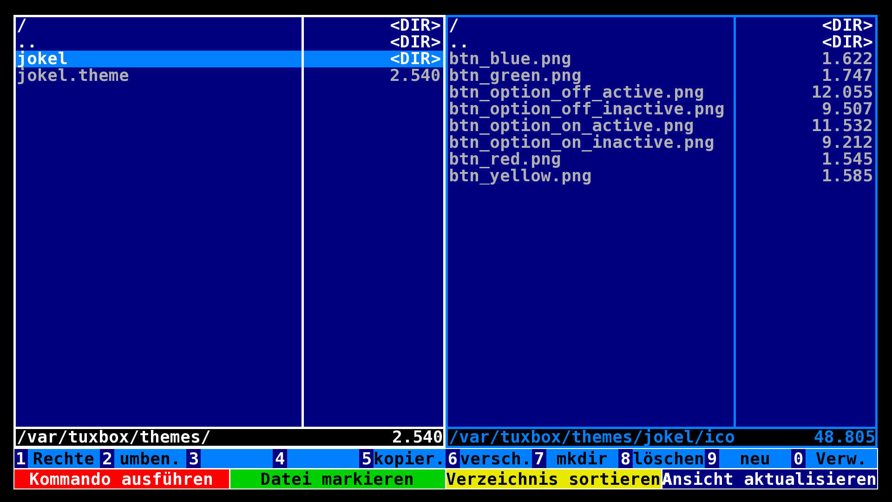Select jokel.theme file

click(x=73, y=76)
